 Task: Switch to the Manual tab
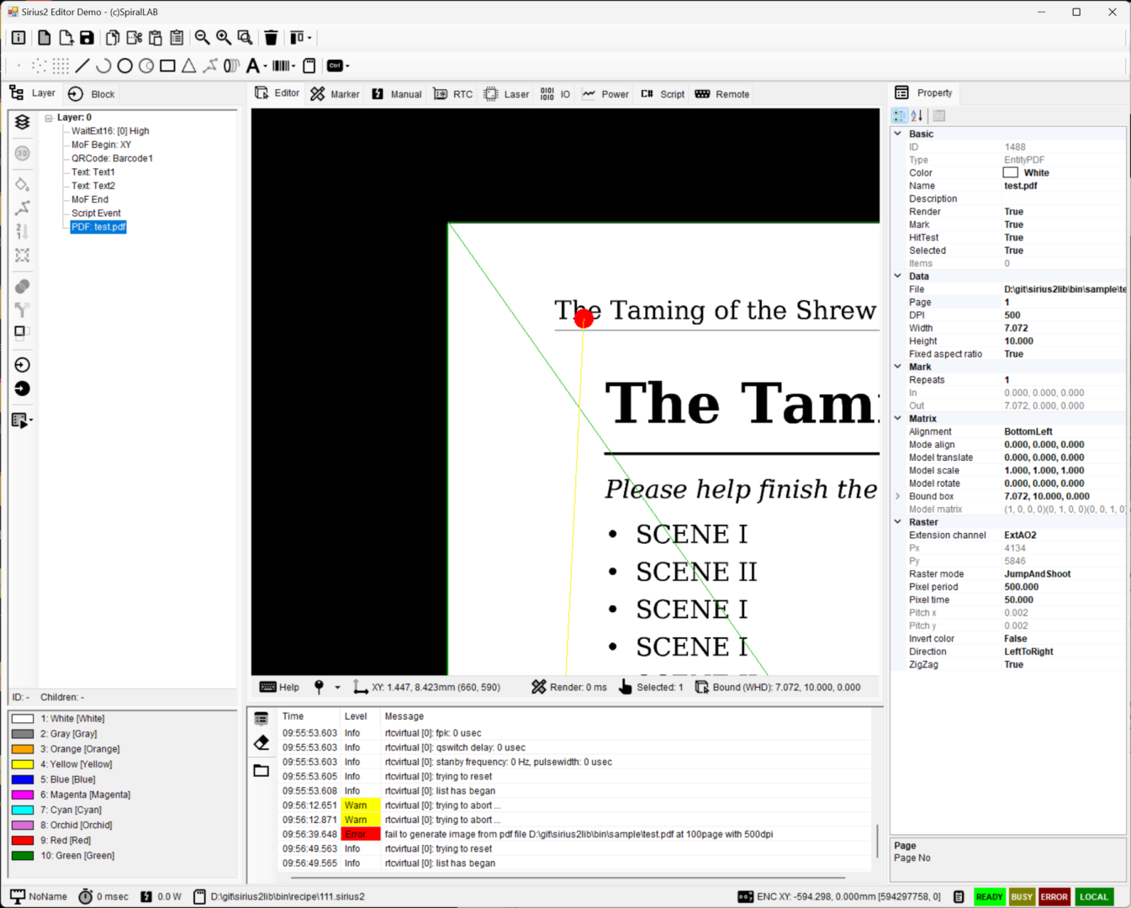[x=396, y=94]
